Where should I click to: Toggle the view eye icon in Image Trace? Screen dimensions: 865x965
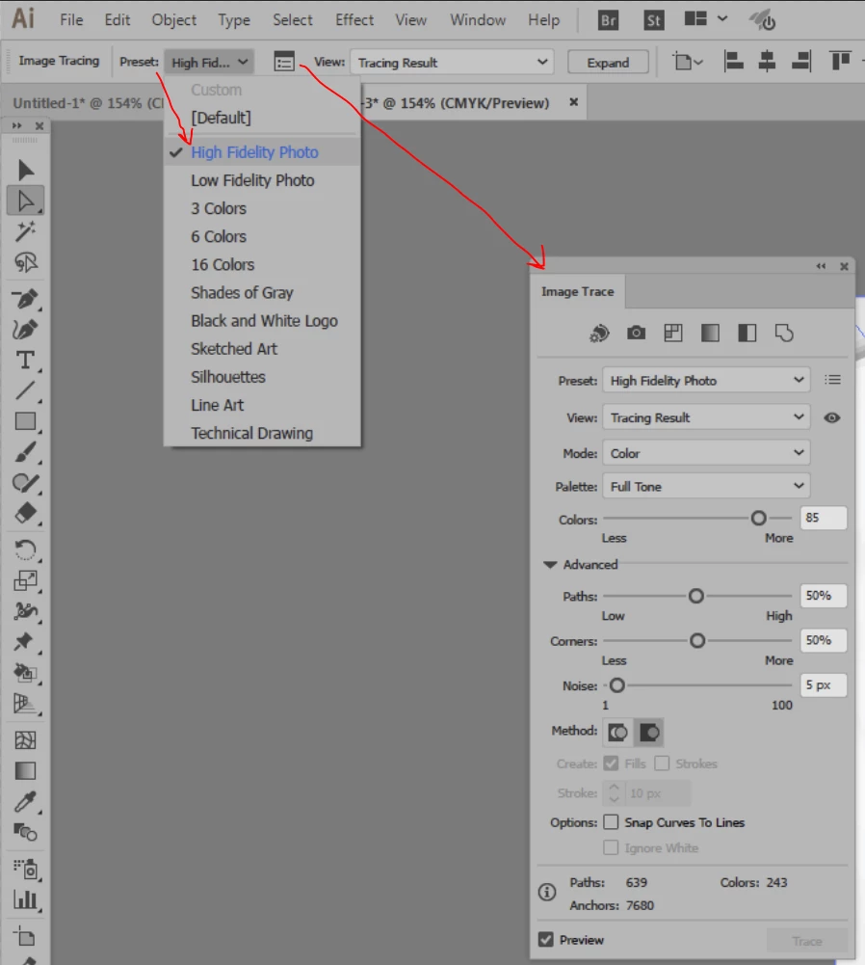click(x=832, y=417)
